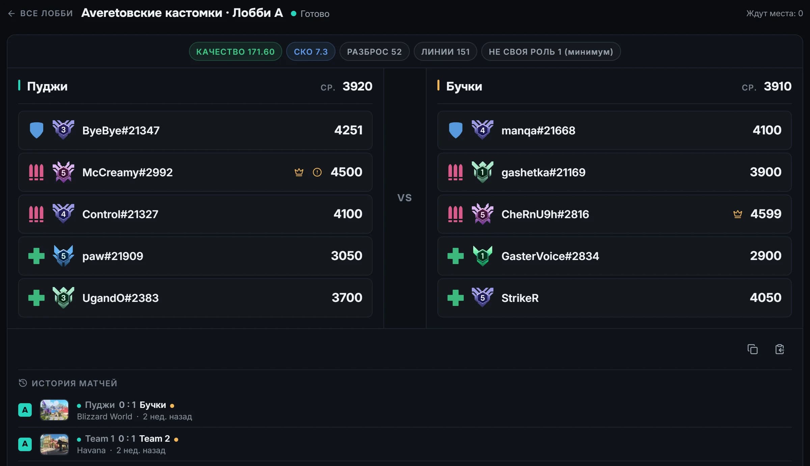
Task: Click the 3700 rating of UgandO#2383
Action: [347, 298]
